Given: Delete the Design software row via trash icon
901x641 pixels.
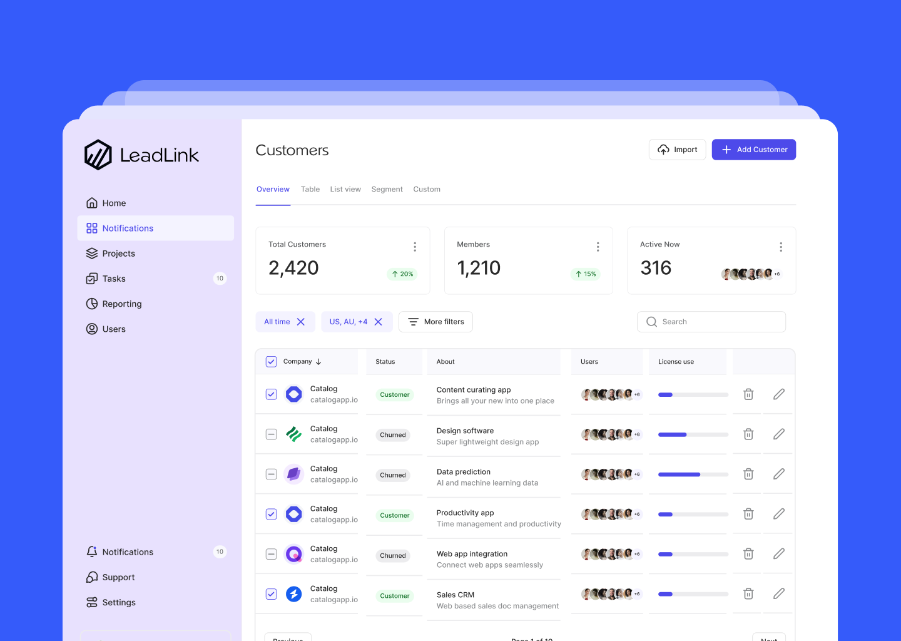Looking at the screenshot, I should [x=748, y=434].
